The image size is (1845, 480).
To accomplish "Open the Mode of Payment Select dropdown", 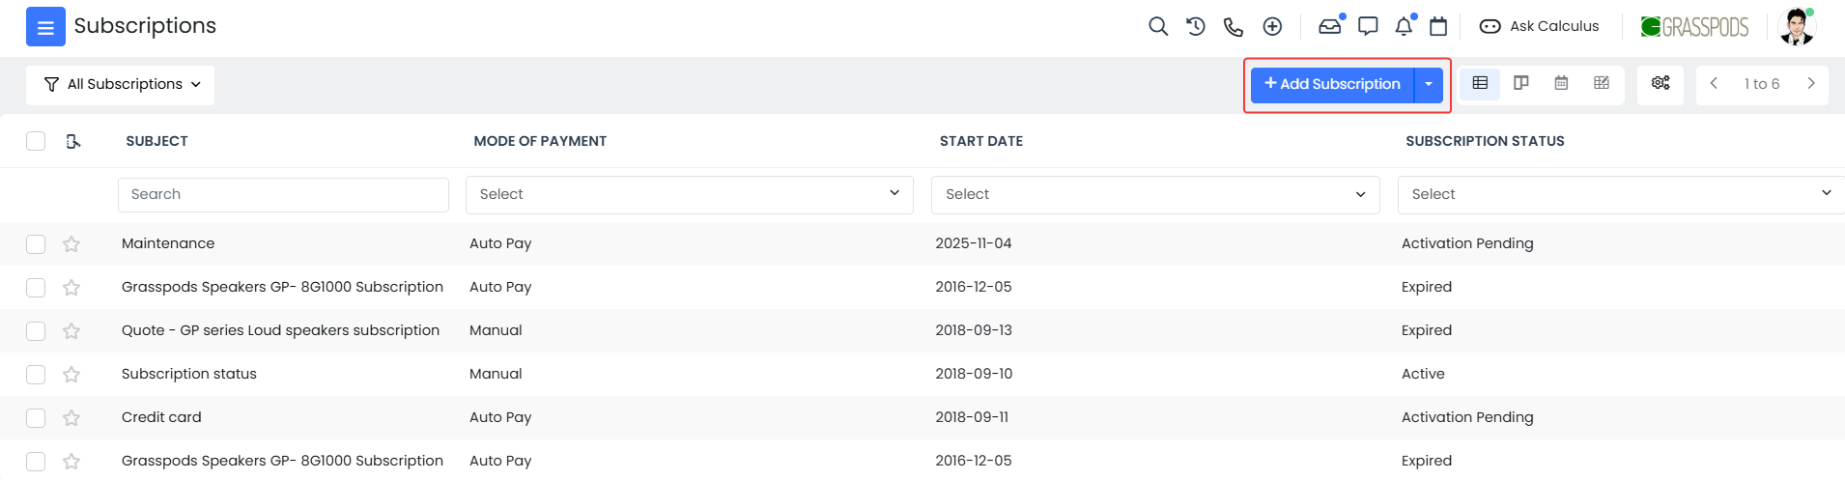I will point(689,194).
